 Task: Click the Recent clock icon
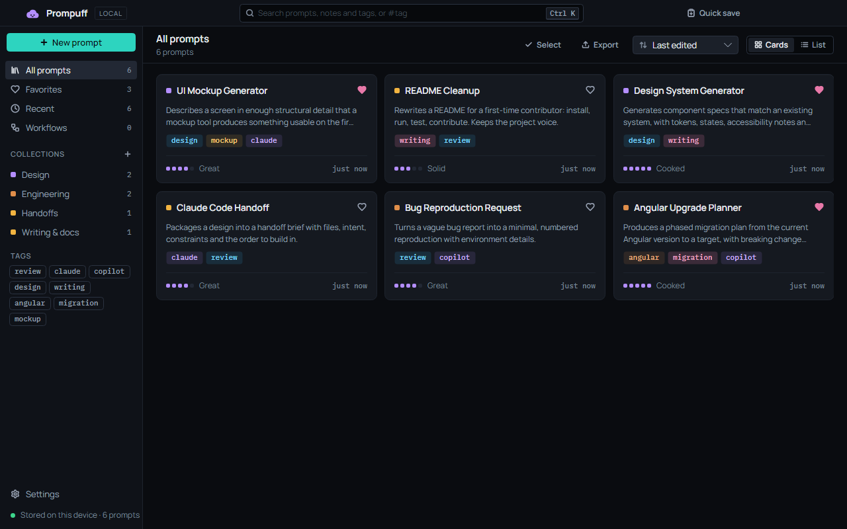point(15,108)
